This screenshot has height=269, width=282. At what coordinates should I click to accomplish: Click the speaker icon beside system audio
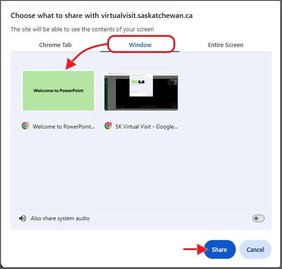(23, 218)
